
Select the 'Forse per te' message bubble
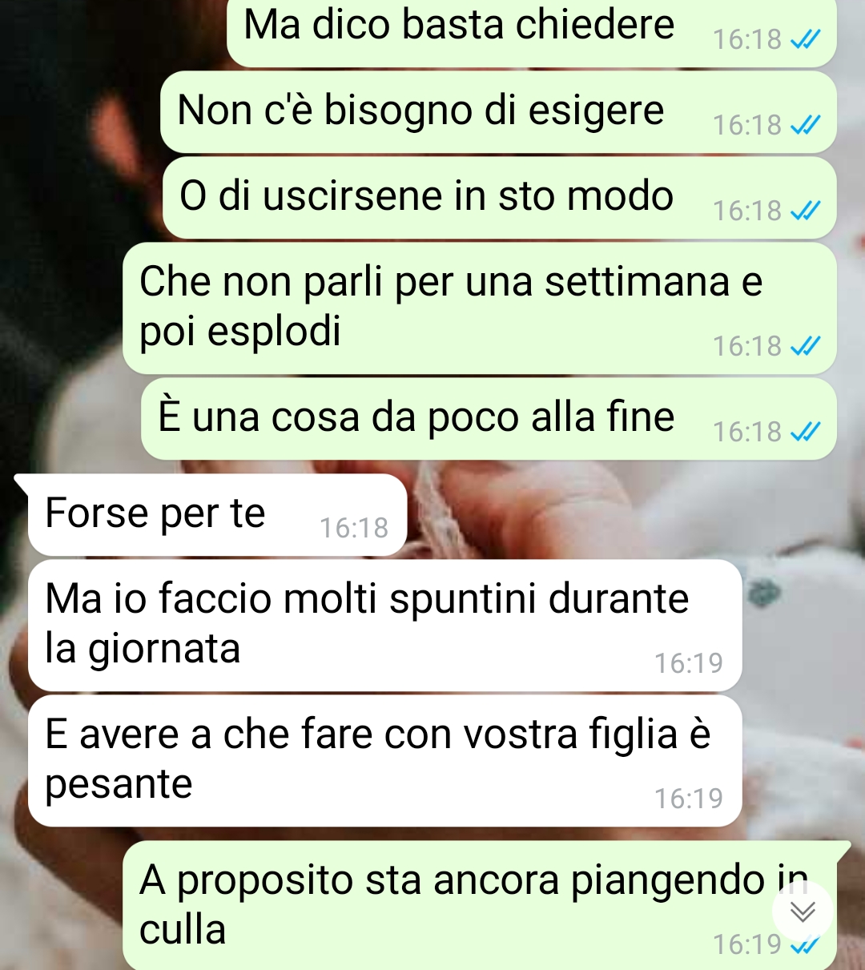click(x=218, y=515)
